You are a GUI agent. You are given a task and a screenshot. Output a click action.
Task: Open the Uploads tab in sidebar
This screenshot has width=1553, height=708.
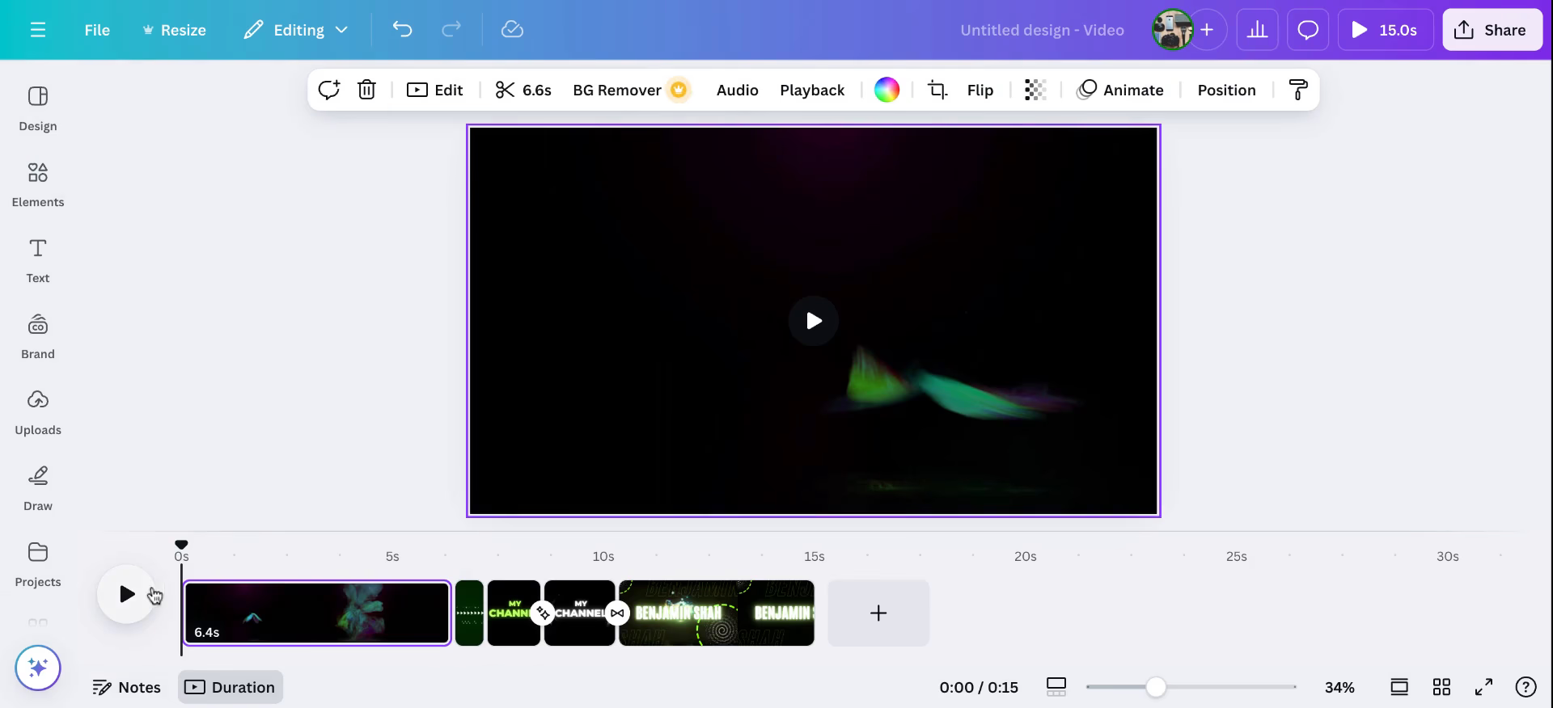pyautogui.click(x=38, y=411)
